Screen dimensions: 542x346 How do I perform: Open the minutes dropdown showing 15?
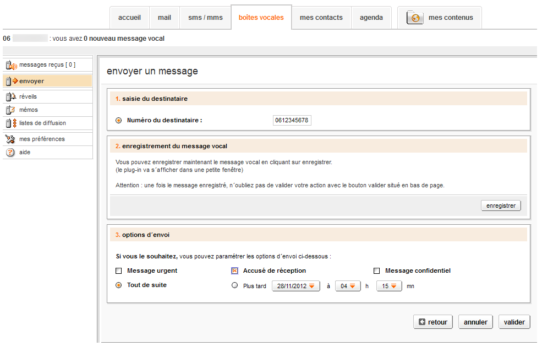tap(388, 285)
